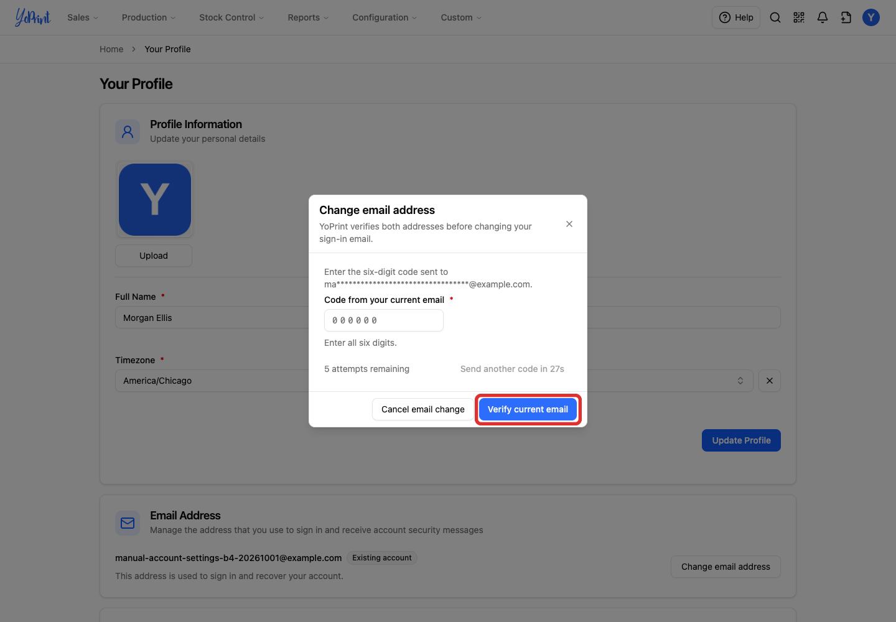
Task: Expand the Custom dropdown menu
Action: tap(461, 17)
